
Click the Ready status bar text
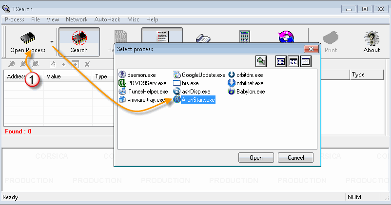tap(10, 197)
